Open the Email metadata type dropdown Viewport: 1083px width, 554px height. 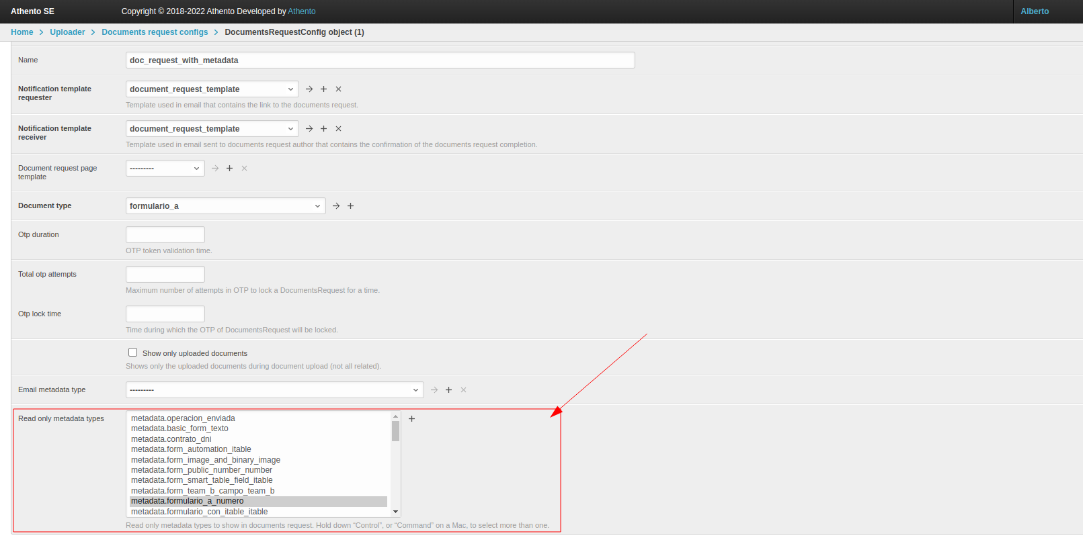click(x=274, y=390)
